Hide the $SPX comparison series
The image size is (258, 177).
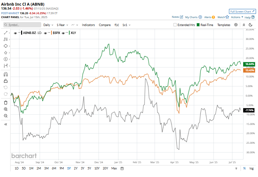point(46,33)
